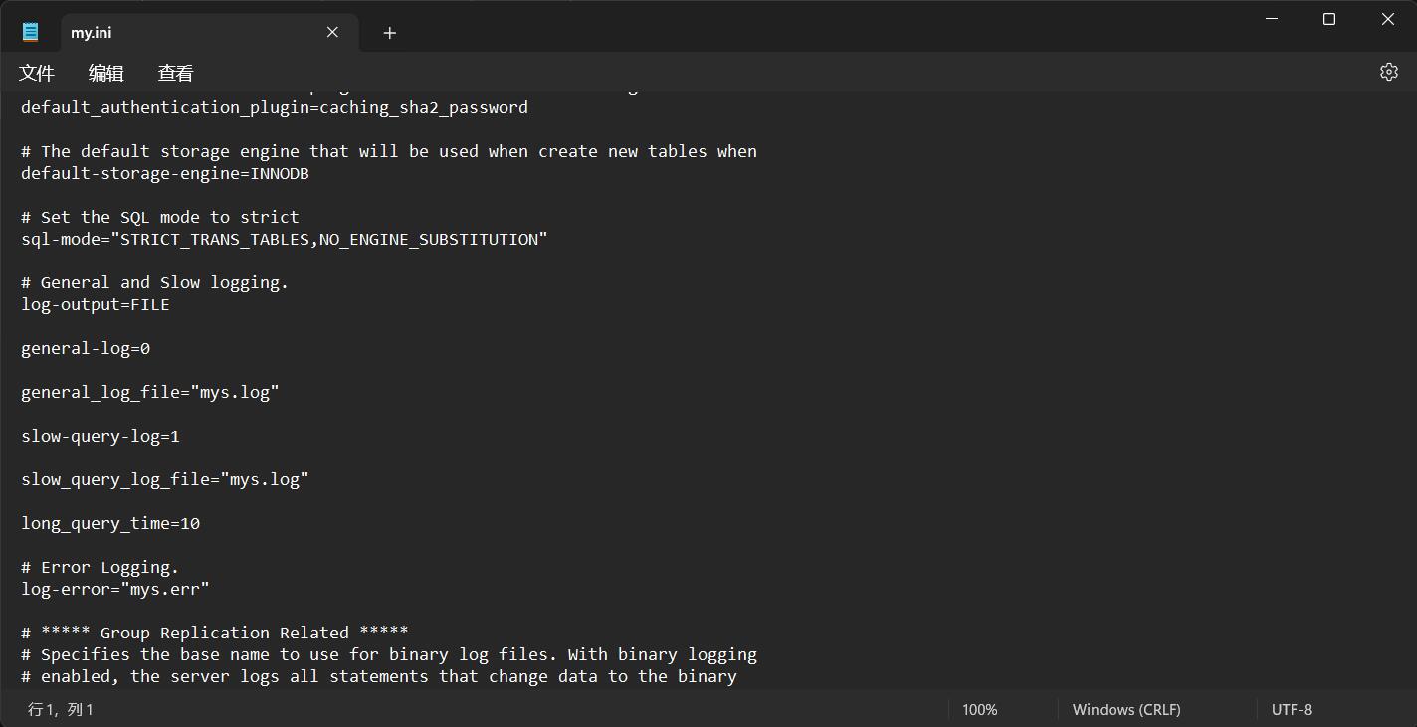The height and width of the screenshot is (727, 1417).
Task: Click the default-storage-engine=INNODB line
Action: (x=165, y=173)
